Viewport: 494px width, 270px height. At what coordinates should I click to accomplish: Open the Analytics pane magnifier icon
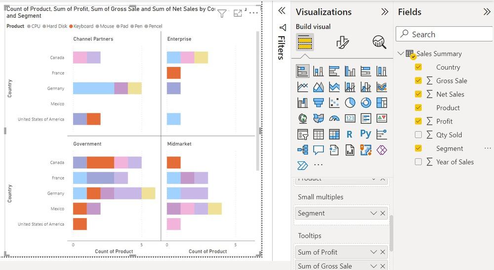379,43
